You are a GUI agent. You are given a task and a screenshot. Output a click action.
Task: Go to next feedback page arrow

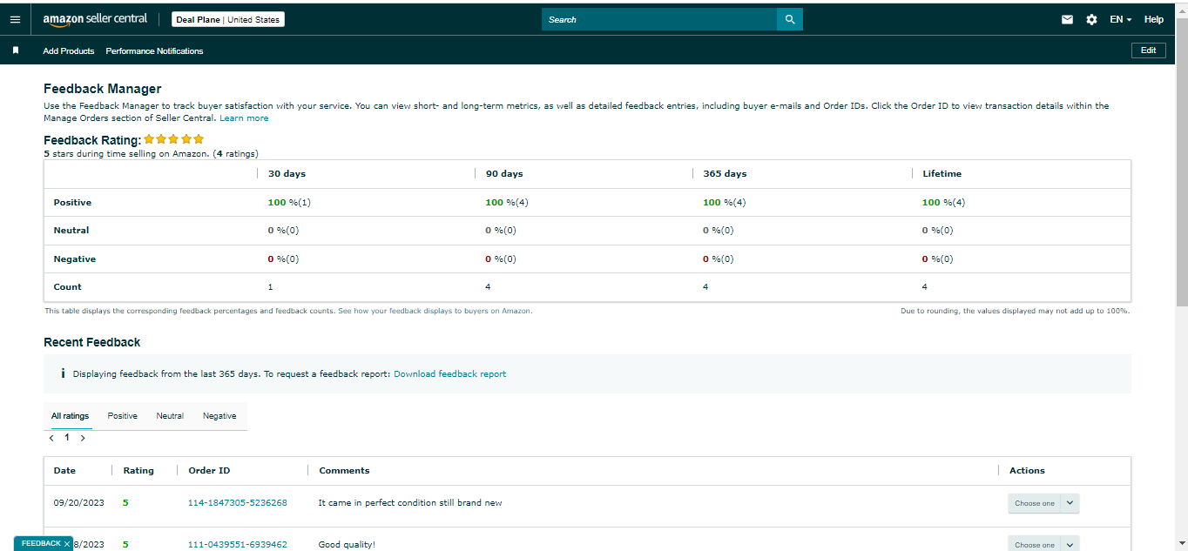[x=83, y=438]
